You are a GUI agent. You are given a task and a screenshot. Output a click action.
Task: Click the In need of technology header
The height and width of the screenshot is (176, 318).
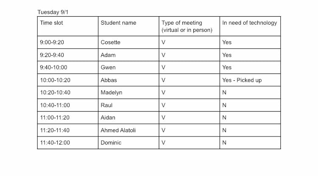(250, 26)
